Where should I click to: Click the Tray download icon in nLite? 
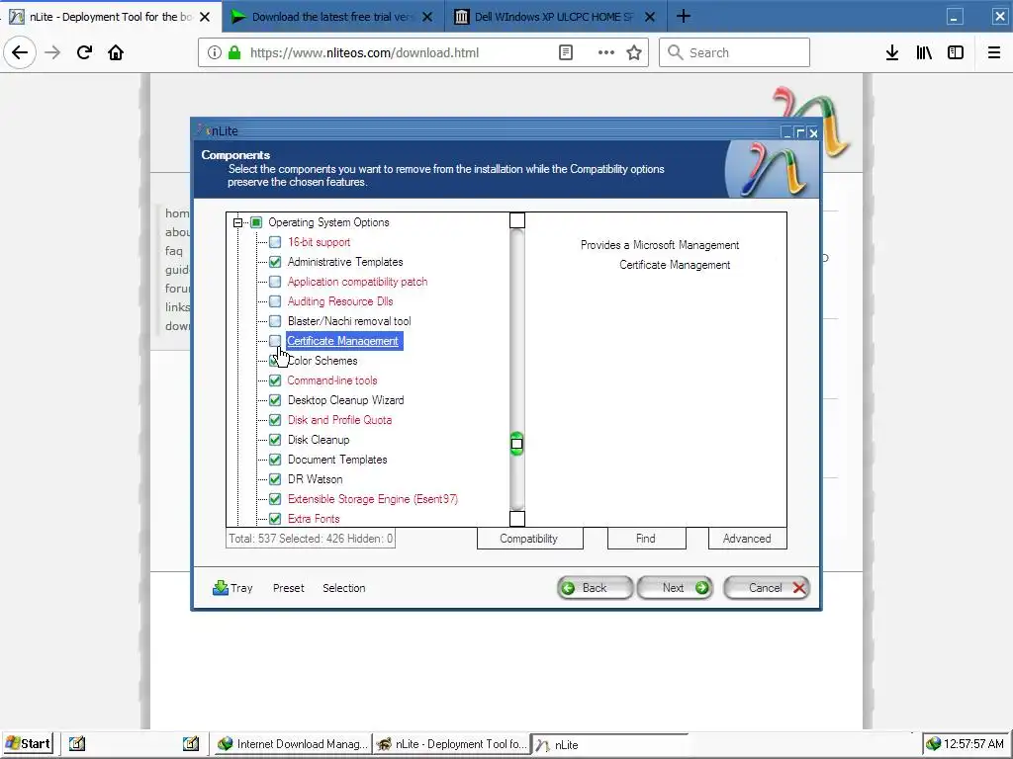[221, 588]
